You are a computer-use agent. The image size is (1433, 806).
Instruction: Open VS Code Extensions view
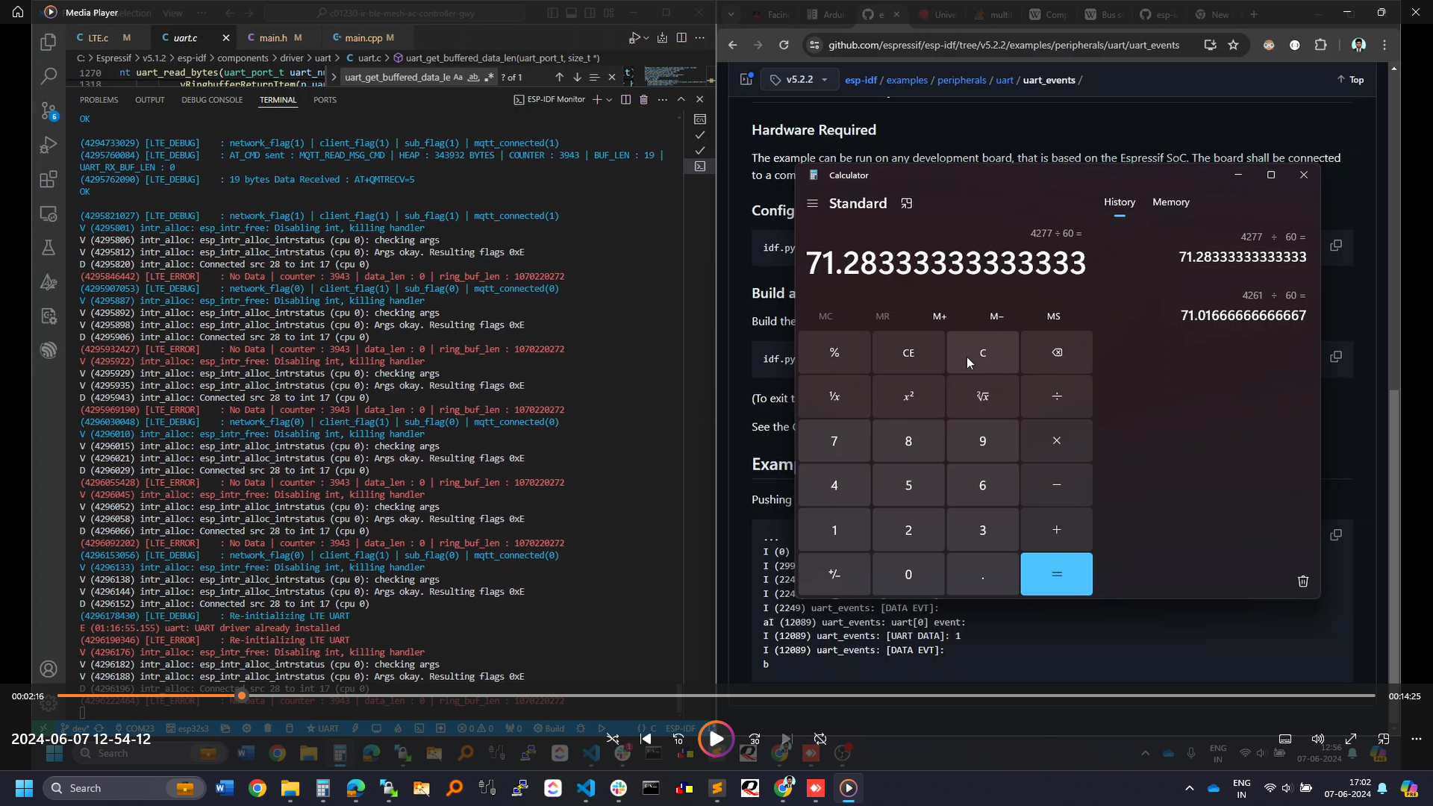click(x=49, y=179)
